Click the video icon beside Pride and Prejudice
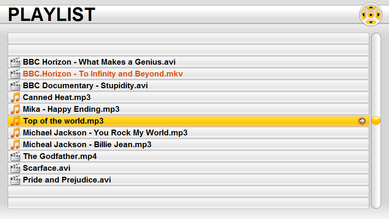The image size is (389, 219). coord(15,180)
